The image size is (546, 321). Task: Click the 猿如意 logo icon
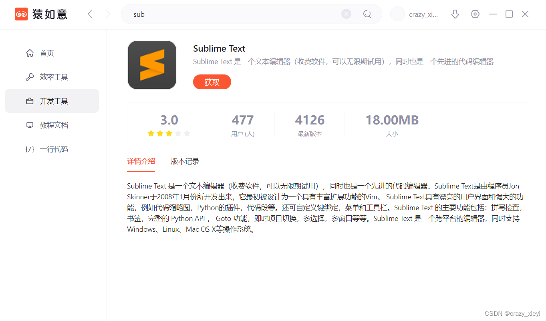pyautogui.click(x=21, y=14)
